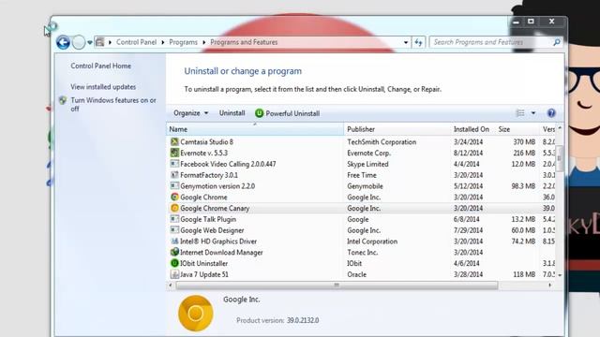Image resolution: width=600 pixels, height=337 pixels.
Task: Click the horizontal scrollbar left arrow
Action: pyautogui.click(x=171, y=285)
